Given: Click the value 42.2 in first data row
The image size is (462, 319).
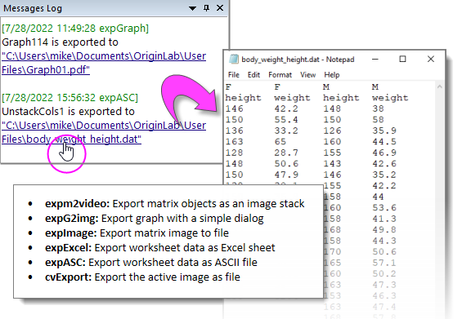Looking at the screenshot, I should point(286,109).
